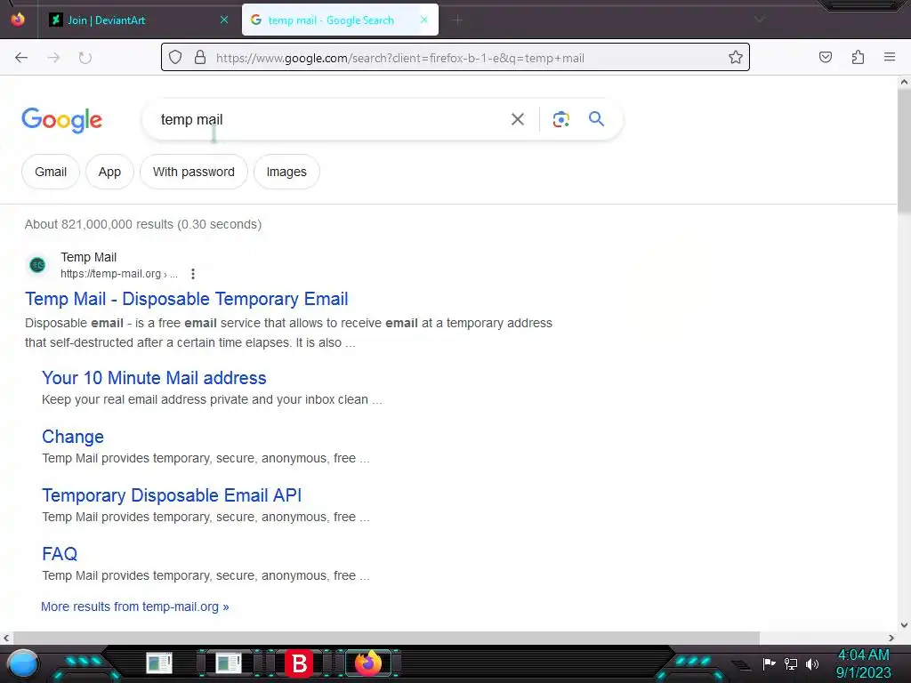
Task: Open the tracking protection shield icon
Action: pyautogui.click(x=175, y=58)
